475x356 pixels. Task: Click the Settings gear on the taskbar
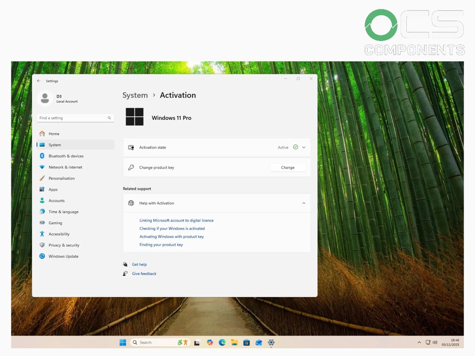(x=271, y=342)
